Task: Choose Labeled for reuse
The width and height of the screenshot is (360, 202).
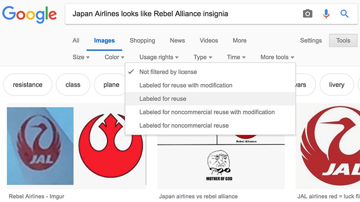Action: coord(210,99)
